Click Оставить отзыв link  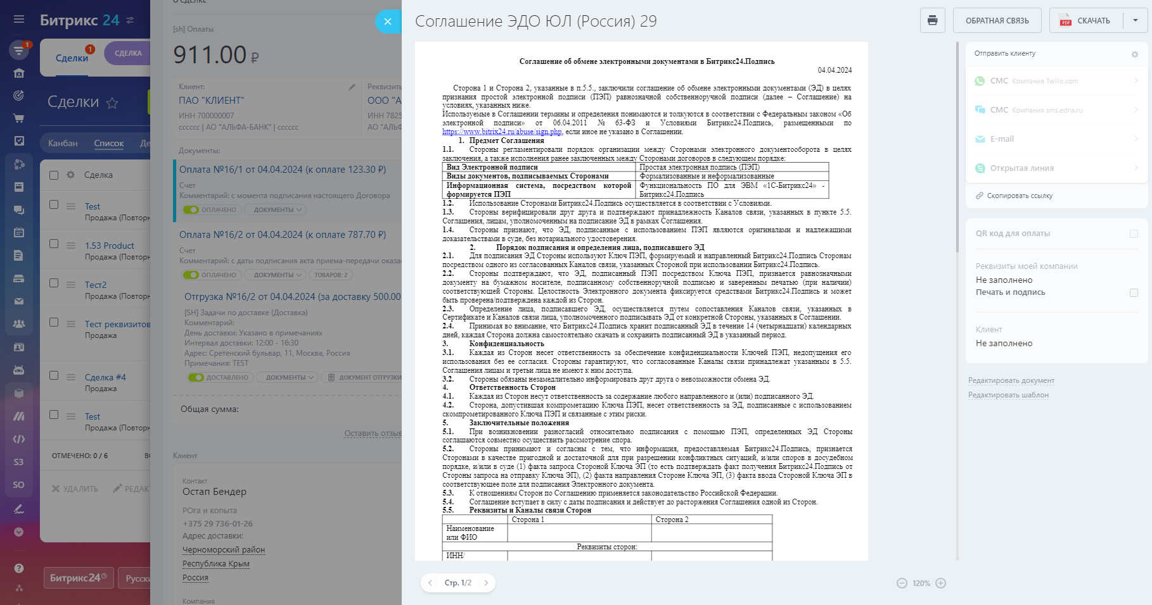[373, 433]
